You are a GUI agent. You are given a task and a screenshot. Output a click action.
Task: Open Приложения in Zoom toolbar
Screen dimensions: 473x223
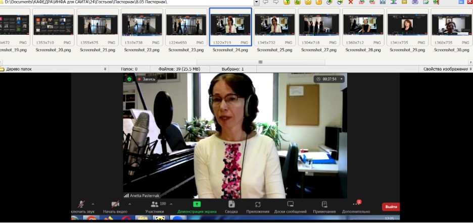click(x=258, y=207)
